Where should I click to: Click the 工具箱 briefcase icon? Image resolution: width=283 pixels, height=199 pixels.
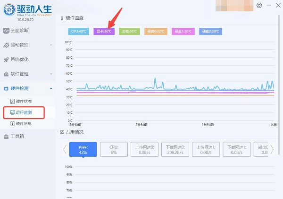(x=6, y=136)
